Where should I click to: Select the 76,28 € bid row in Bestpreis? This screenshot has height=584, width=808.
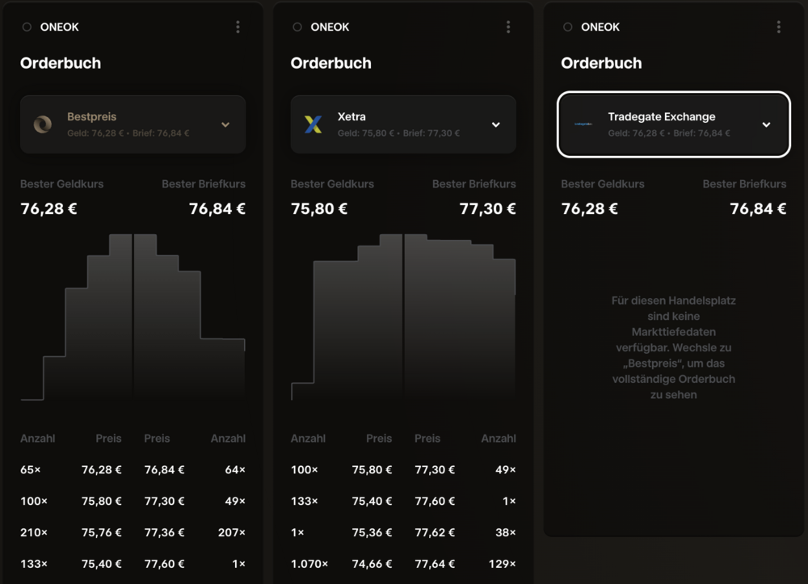point(71,469)
